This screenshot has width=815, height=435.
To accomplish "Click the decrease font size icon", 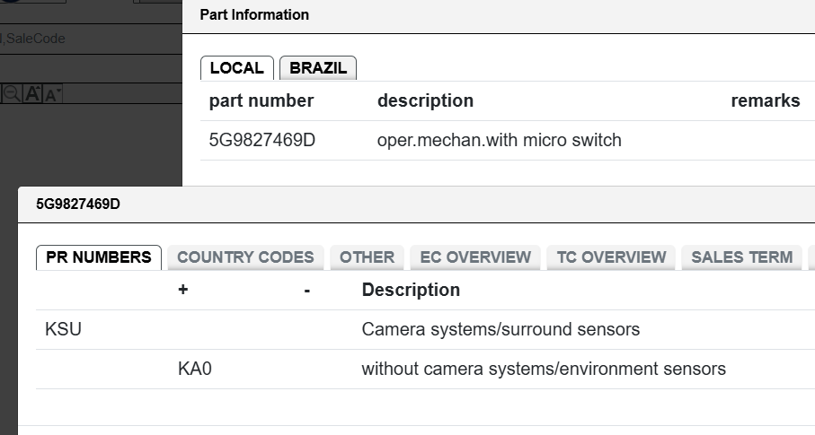I will coord(52,94).
